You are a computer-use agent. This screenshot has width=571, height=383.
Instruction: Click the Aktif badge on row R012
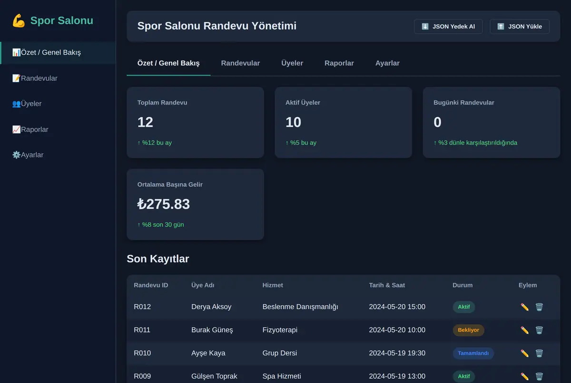tap(464, 307)
